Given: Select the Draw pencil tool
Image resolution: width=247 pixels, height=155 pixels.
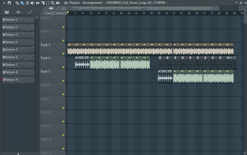Looking at the screenshot, I should click(17, 3).
